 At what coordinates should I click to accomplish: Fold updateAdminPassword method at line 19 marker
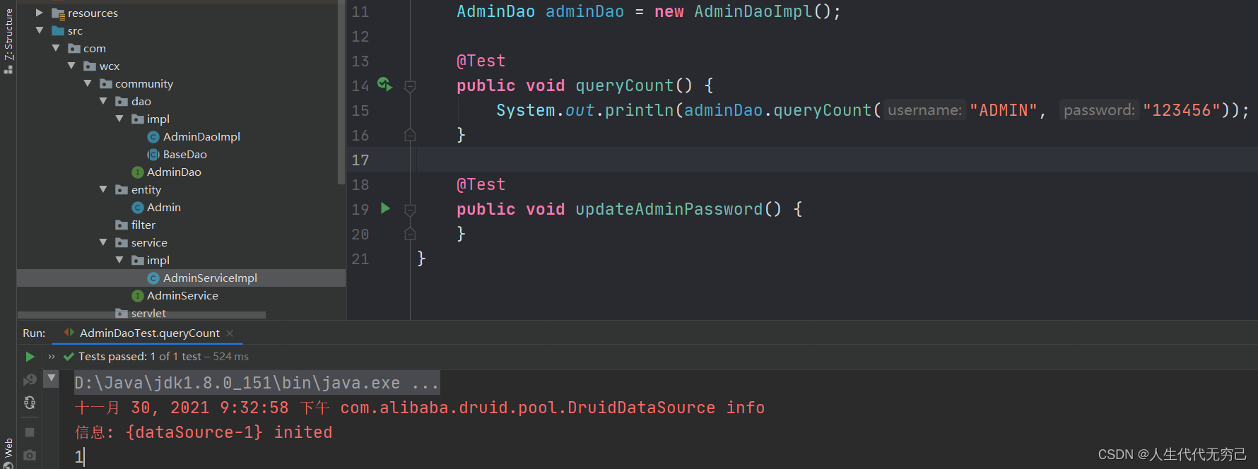[x=410, y=210]
